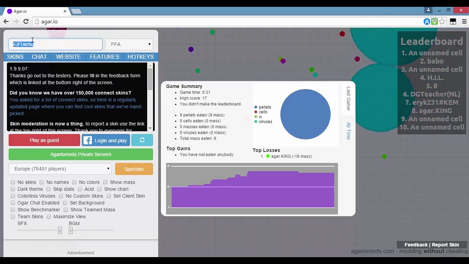Viewport: 469px width, 264px height.
Task: Click the SFX volume slider handle
Action: pyautogui.click(x=60, y=230)
